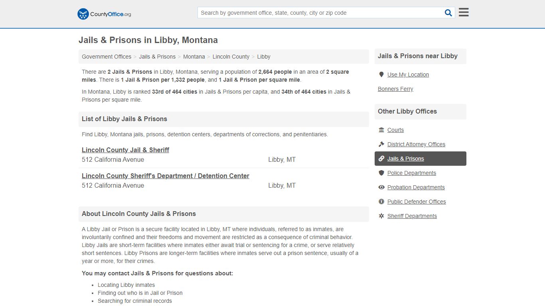Open Courts offices link
This screenshot has width=545, height=306.
[395, 130]
